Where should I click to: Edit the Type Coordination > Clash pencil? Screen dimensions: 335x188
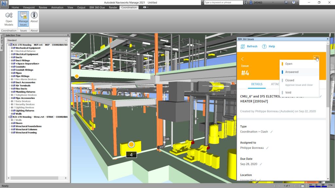(x=272, y=132)
